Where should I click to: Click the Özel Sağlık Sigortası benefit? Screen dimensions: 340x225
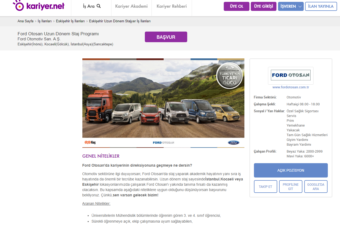(x=303, y=111)
